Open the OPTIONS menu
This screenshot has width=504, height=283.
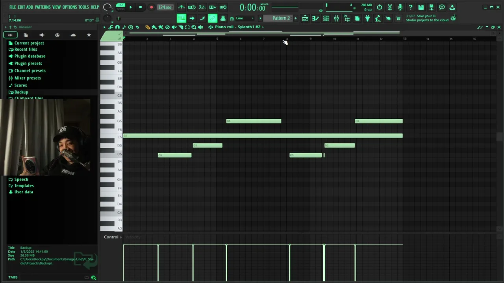70,7
